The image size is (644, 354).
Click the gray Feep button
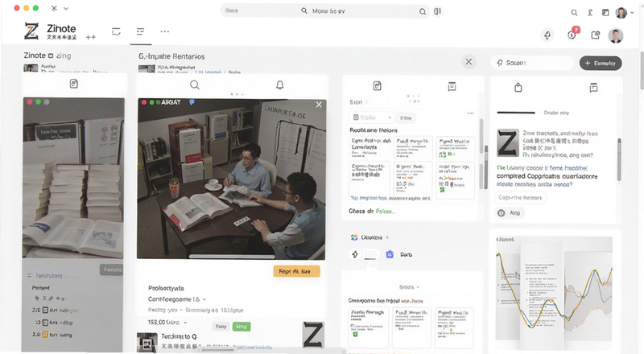tap(221, 327)
